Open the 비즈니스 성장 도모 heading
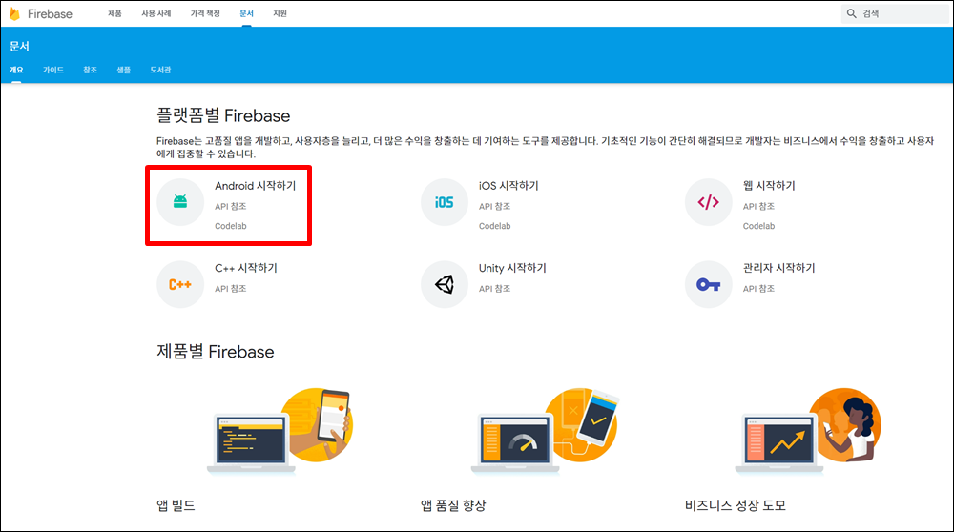The height and width of the screenshot is (532, 954). pos(736,505)
